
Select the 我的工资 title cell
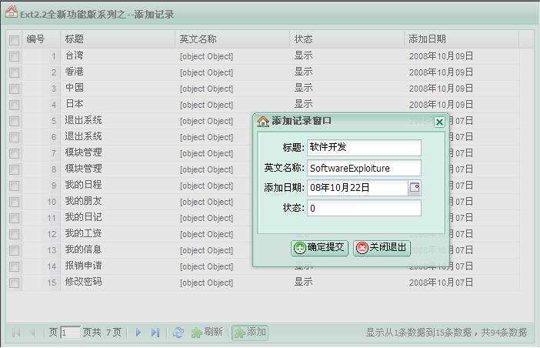tap(118, 234)
